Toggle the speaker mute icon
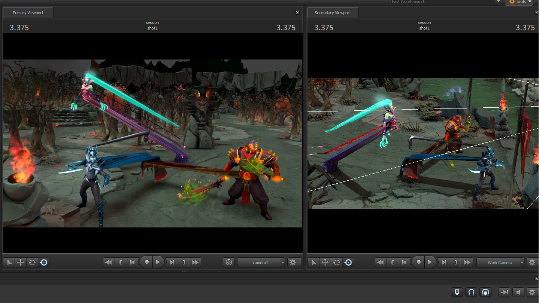Screen dimensions: 539x303 coord(518,292)
